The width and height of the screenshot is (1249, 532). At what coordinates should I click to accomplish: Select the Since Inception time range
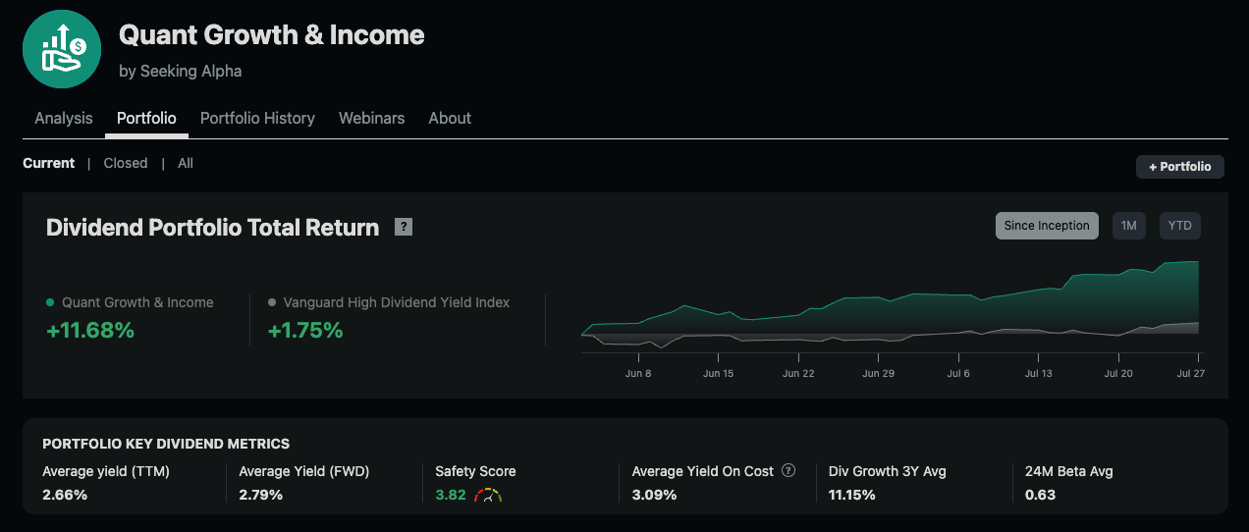[x=1047, y=226]
